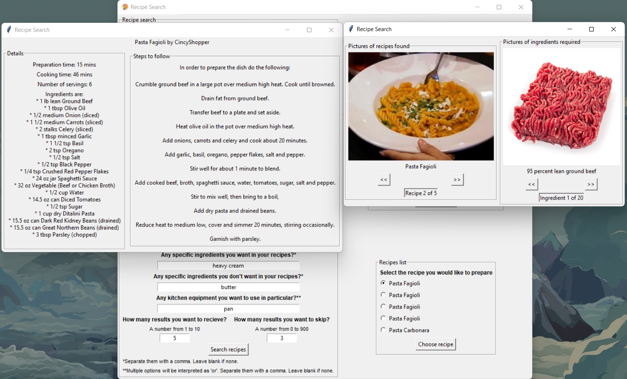627x379 pixels.
Task: Go to next ingredient picture using >>
Action: tap(591, 184)
